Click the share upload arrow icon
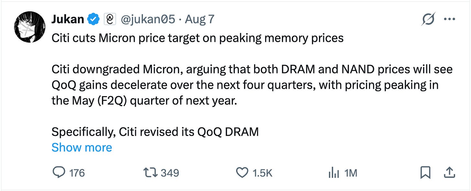 pyautogui.click(x=449, y=173)
